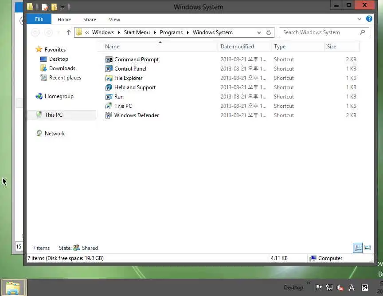The width and height of the screenshot is (383, 296).
Task: Expand the Windows breadcrumb arrow
Action: [119, 32]
